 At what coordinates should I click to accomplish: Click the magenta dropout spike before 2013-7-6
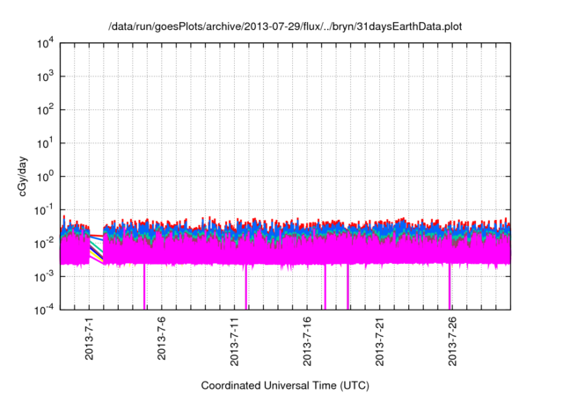pyautogui.click(x=144, y=287)
